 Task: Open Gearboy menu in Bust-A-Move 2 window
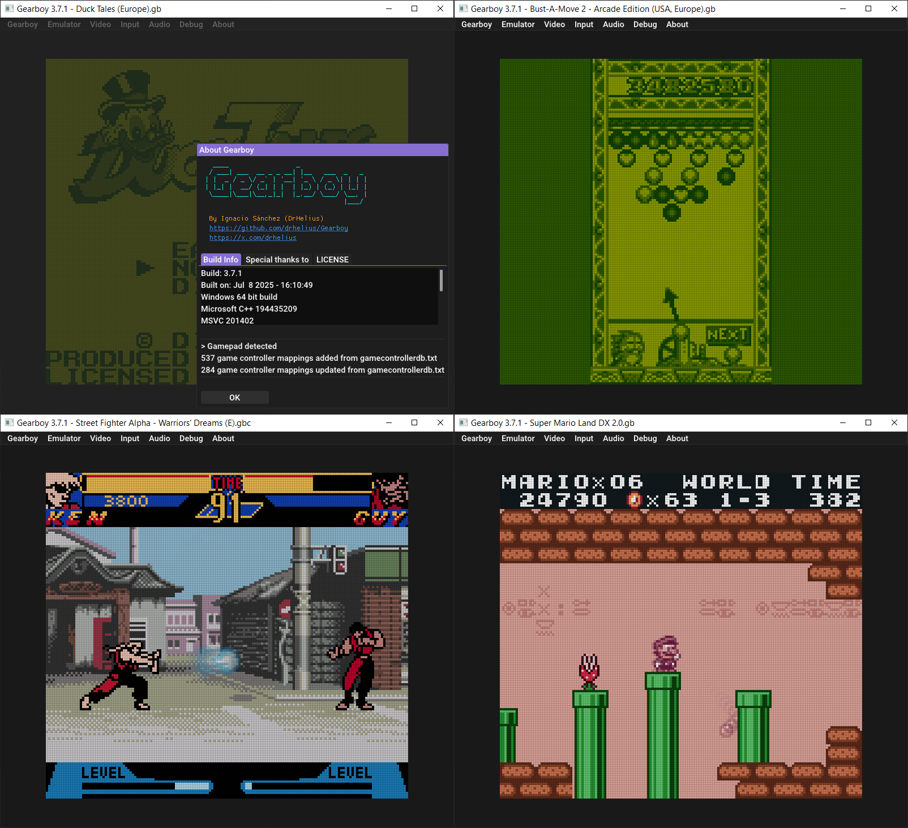477,24
